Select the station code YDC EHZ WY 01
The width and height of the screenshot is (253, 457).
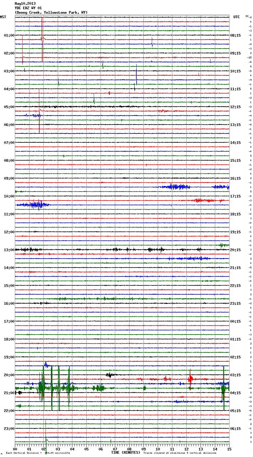(28, 8)
